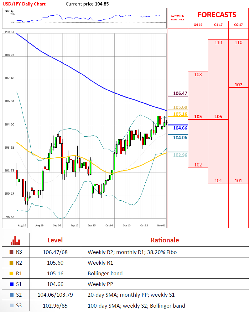Screen dimensions: 250x312
Task: Click the SUPPORT & RESISTANCE column label
Action: click(178, 18)
